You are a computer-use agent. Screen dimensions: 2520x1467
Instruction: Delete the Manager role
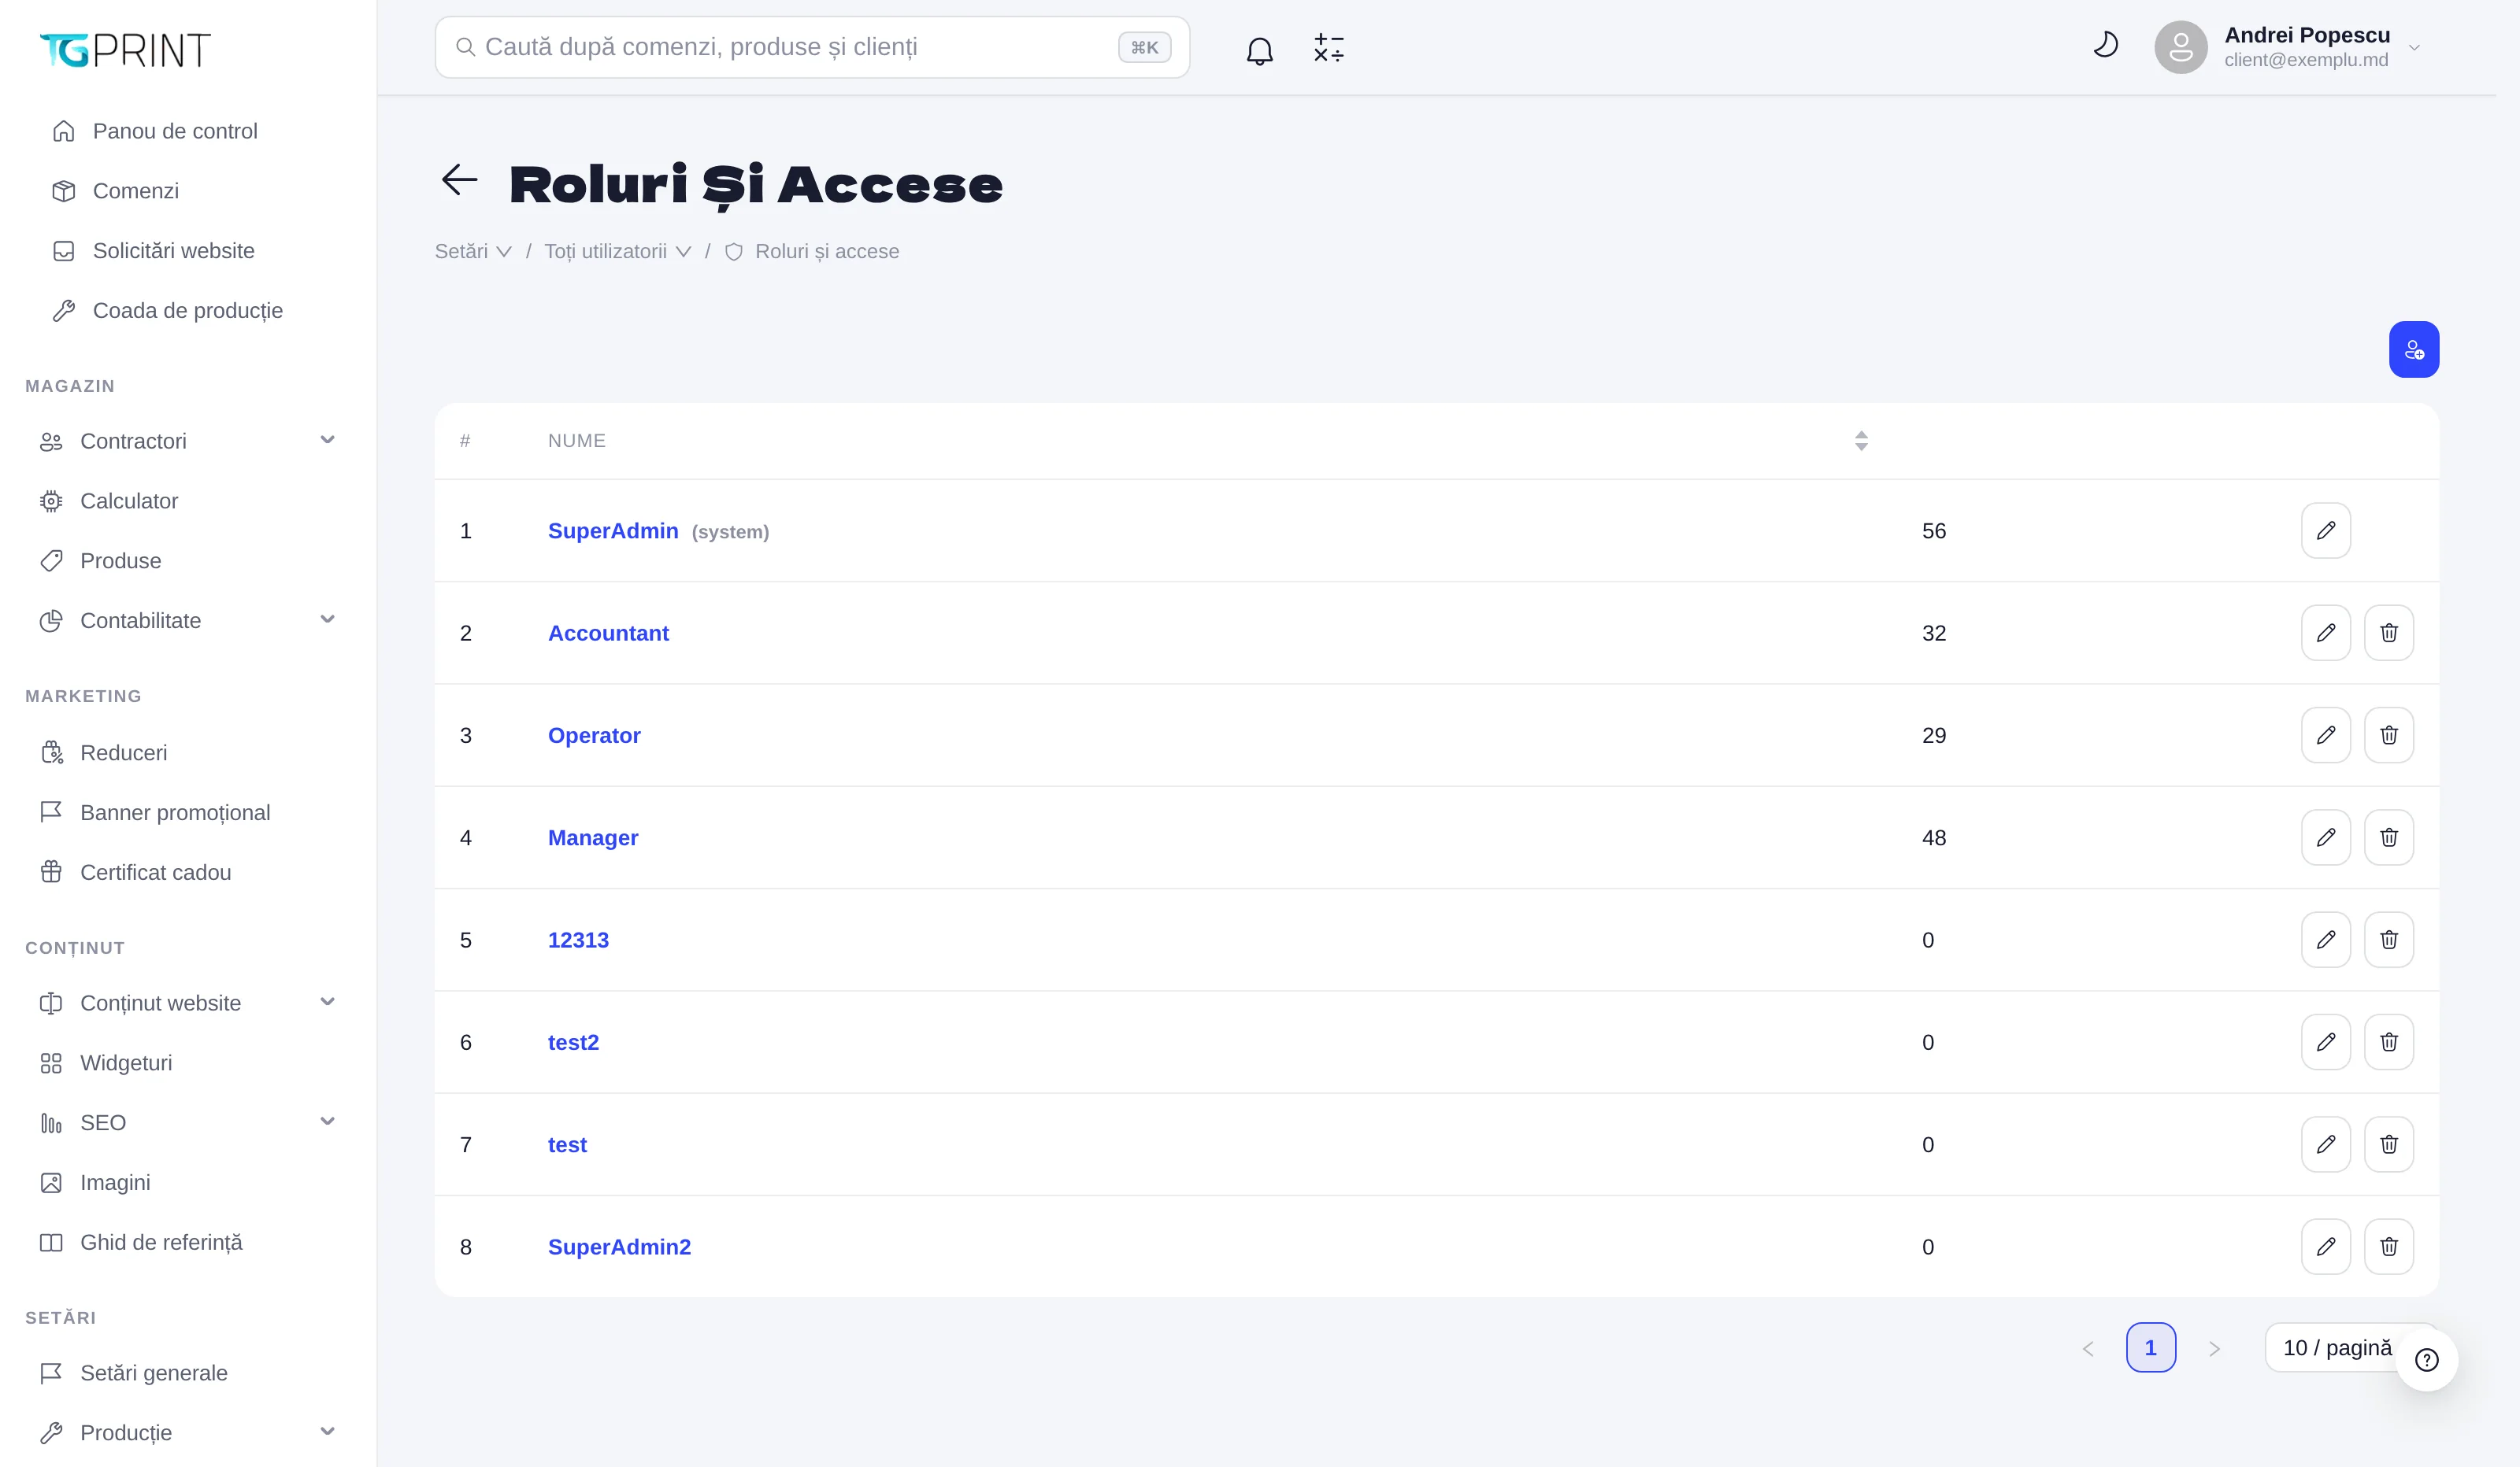(x=2388, y=837)
